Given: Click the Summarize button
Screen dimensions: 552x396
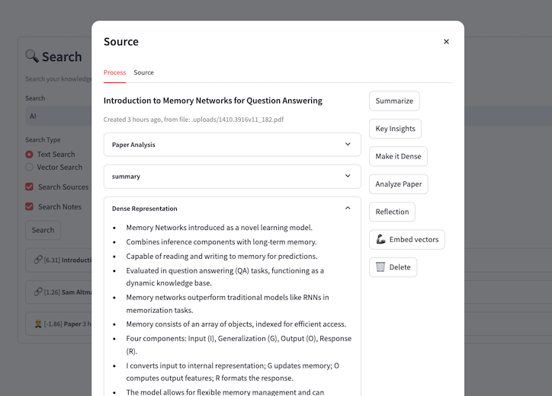Looking at the screenshot, I should (x=394, y=101).
